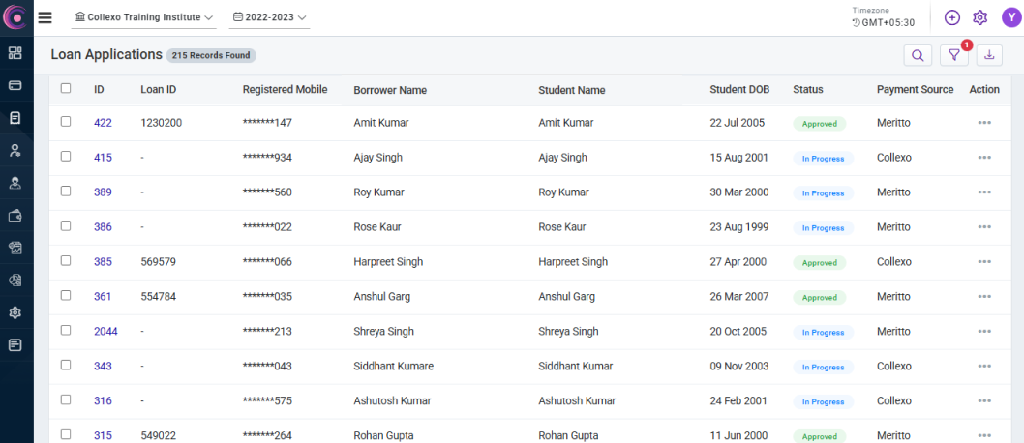
Task: Open the dashboard grid icon in sidebar
Action: click(15, 53)
